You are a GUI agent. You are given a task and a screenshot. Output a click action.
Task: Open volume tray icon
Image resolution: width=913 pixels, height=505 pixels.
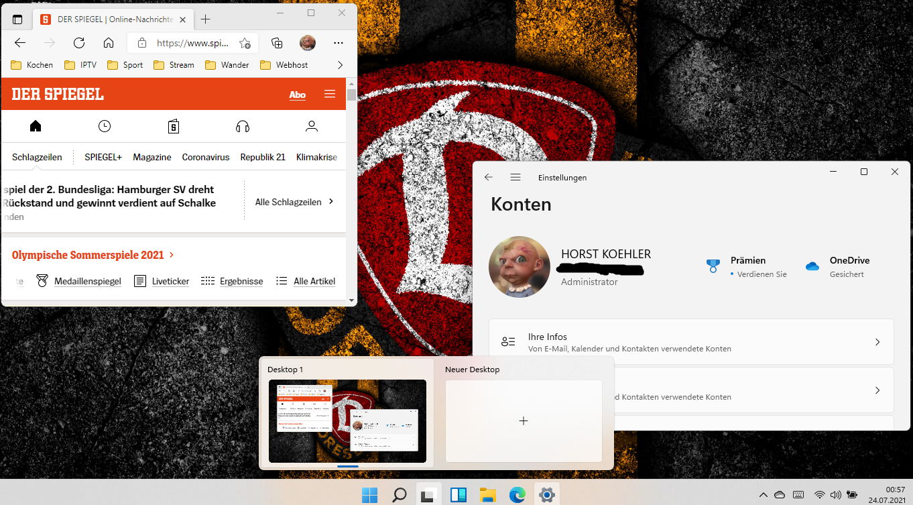pos(835,495)
